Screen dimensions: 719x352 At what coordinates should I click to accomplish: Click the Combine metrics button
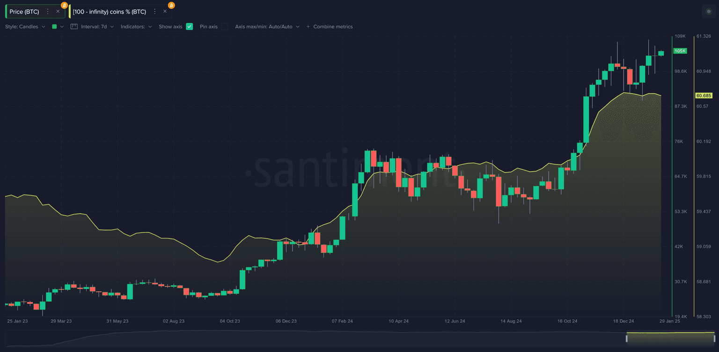point(333,27)
